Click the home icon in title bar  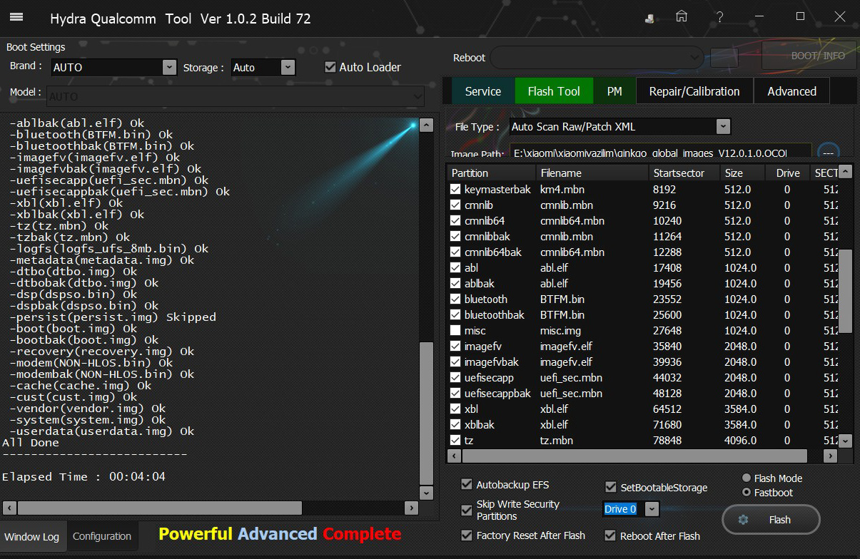(682, 16)
